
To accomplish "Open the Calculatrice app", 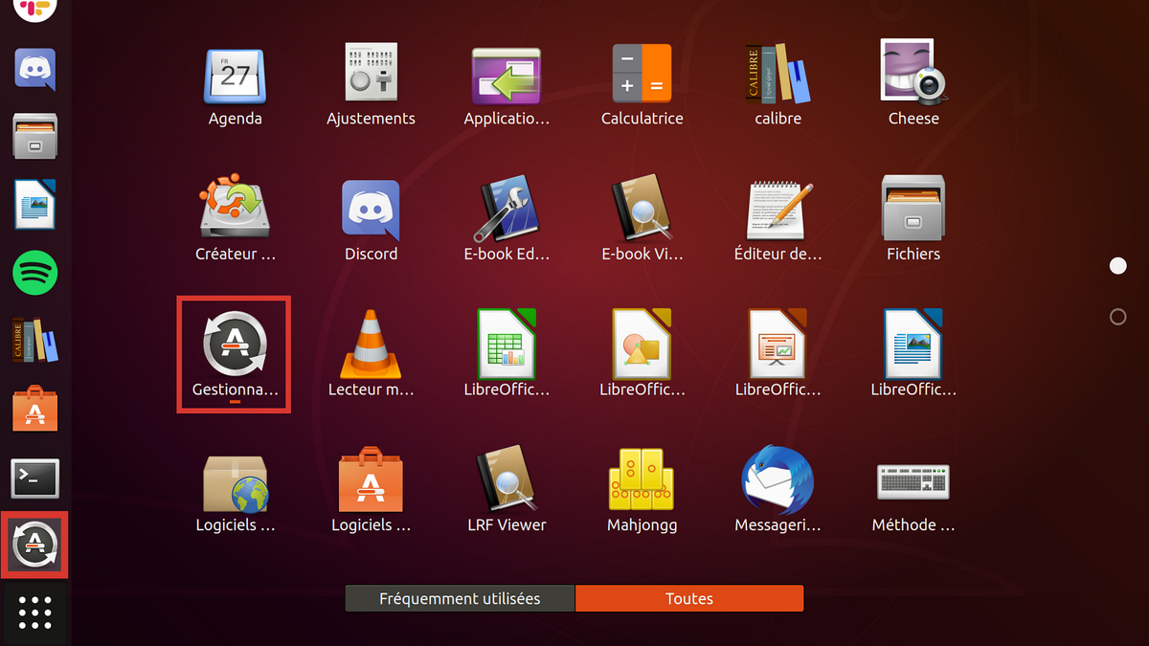I will tap(642, 73).
